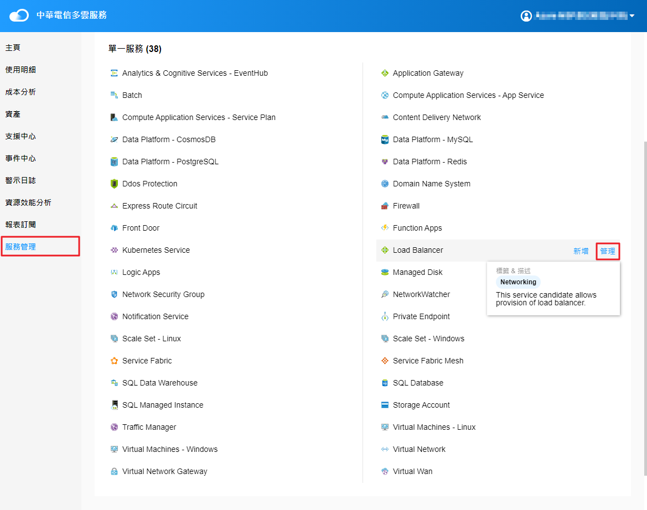Open 主頁 in the sidebar
The height and width of the screenshot is (510, 647).
pos(13,48)
